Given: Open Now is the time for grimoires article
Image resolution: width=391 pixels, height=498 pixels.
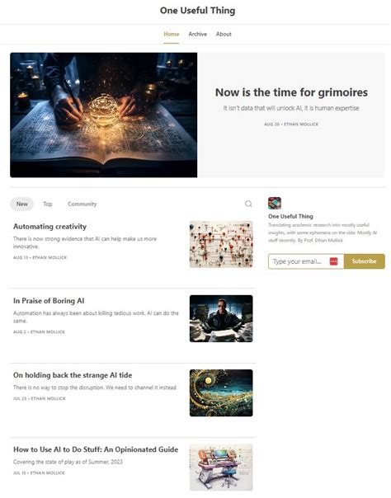Looking at the screenshot, I should tap(291, 92).
